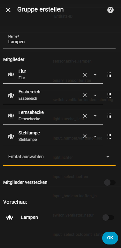Image resolution: width=121 pixels, height=248 pixels.
Task: Confirm the group with OK button
Action: [110, 238]
